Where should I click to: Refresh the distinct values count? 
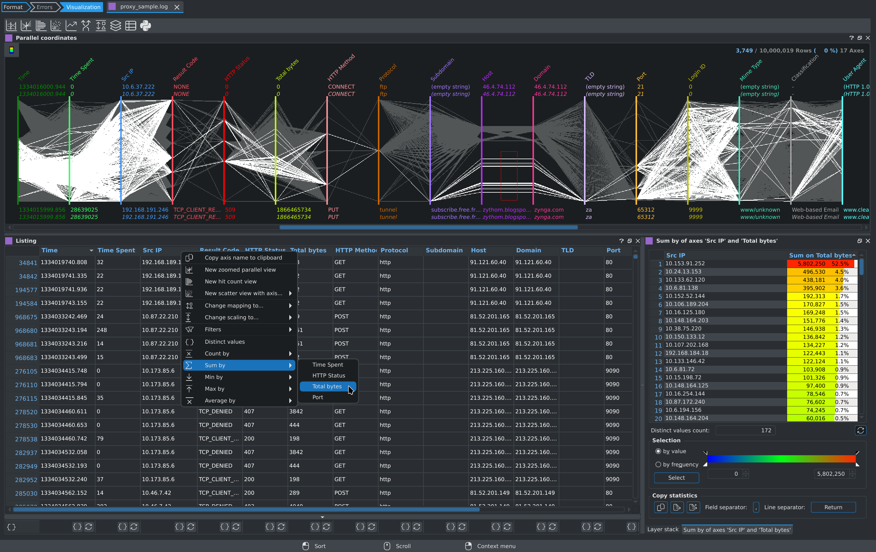click(860, 431)
